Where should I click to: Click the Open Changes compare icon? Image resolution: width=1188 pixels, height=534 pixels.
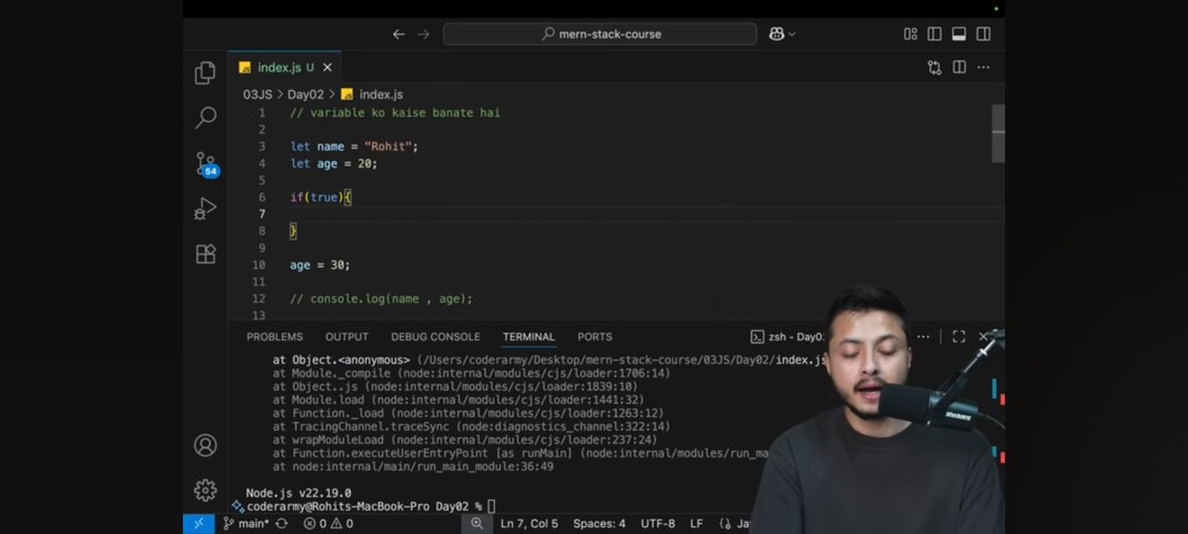point(935,67)
